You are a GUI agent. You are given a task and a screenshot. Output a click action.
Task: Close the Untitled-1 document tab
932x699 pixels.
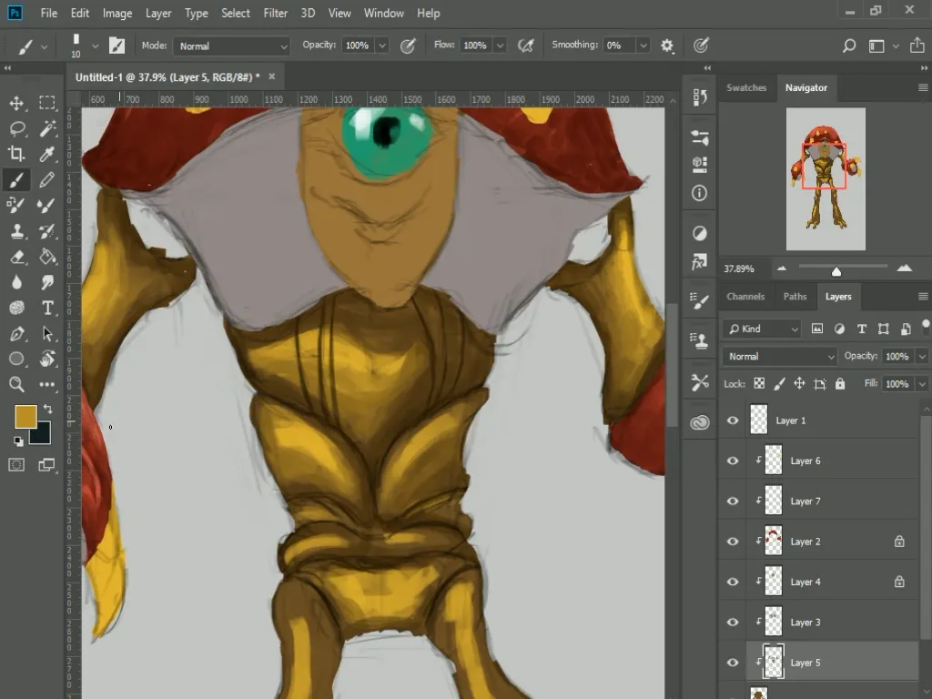click(x=271, y=76)
